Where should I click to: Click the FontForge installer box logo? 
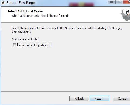(x=125, y=15)
